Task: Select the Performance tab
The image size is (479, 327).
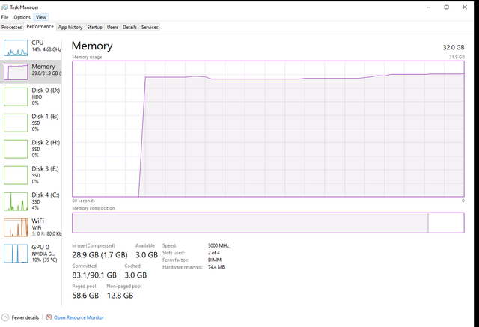Action: click(x=40, y=26)
